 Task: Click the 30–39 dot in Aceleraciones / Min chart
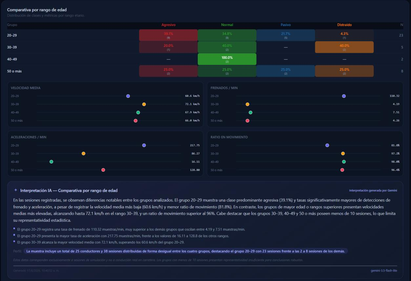(x=83, y=153)
